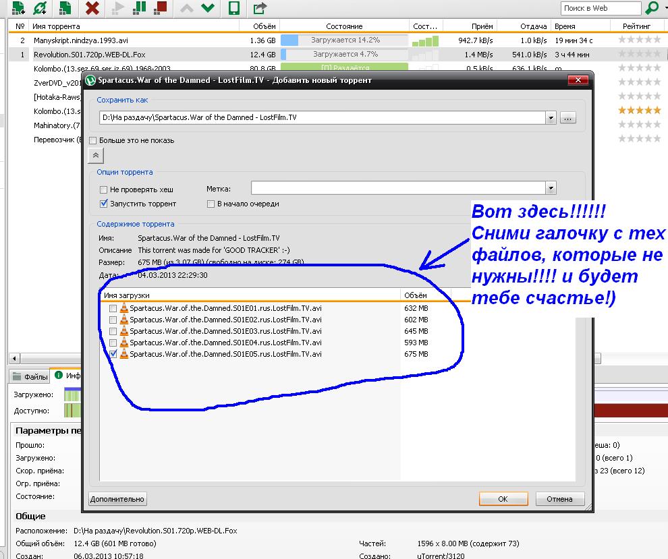Move torrent down the queue arrow
This screenshot has width=668, height=559.
pos(208,8)
